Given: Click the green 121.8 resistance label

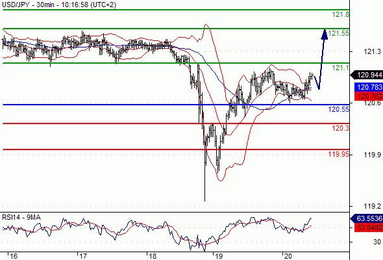Looking at the screenshot, I should pyautogui.click(x=341, y=15).
